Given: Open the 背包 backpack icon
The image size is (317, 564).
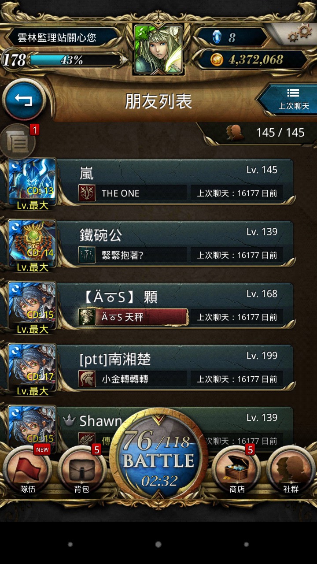Looking at the screenshot, I should (x=82, y=471).
